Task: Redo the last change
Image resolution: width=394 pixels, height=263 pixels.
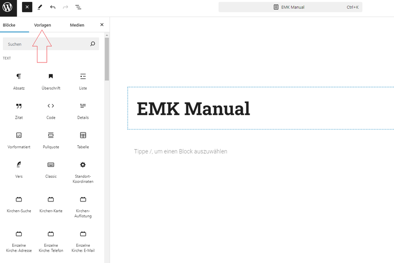Action: pyautogui.click(x=66, y=7)
